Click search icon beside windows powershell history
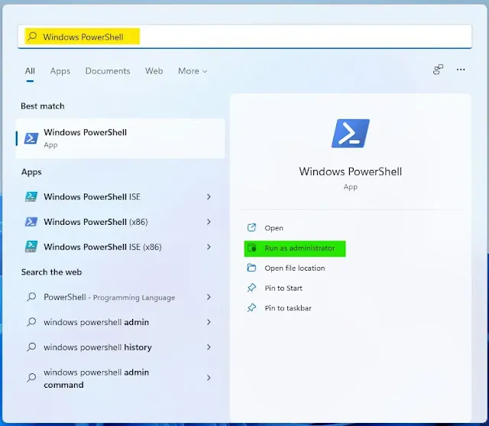Screen dimensions: 489x426 click(x=31, y=346)
